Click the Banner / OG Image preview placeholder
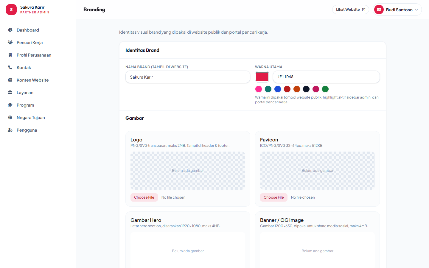 [317, 250]
